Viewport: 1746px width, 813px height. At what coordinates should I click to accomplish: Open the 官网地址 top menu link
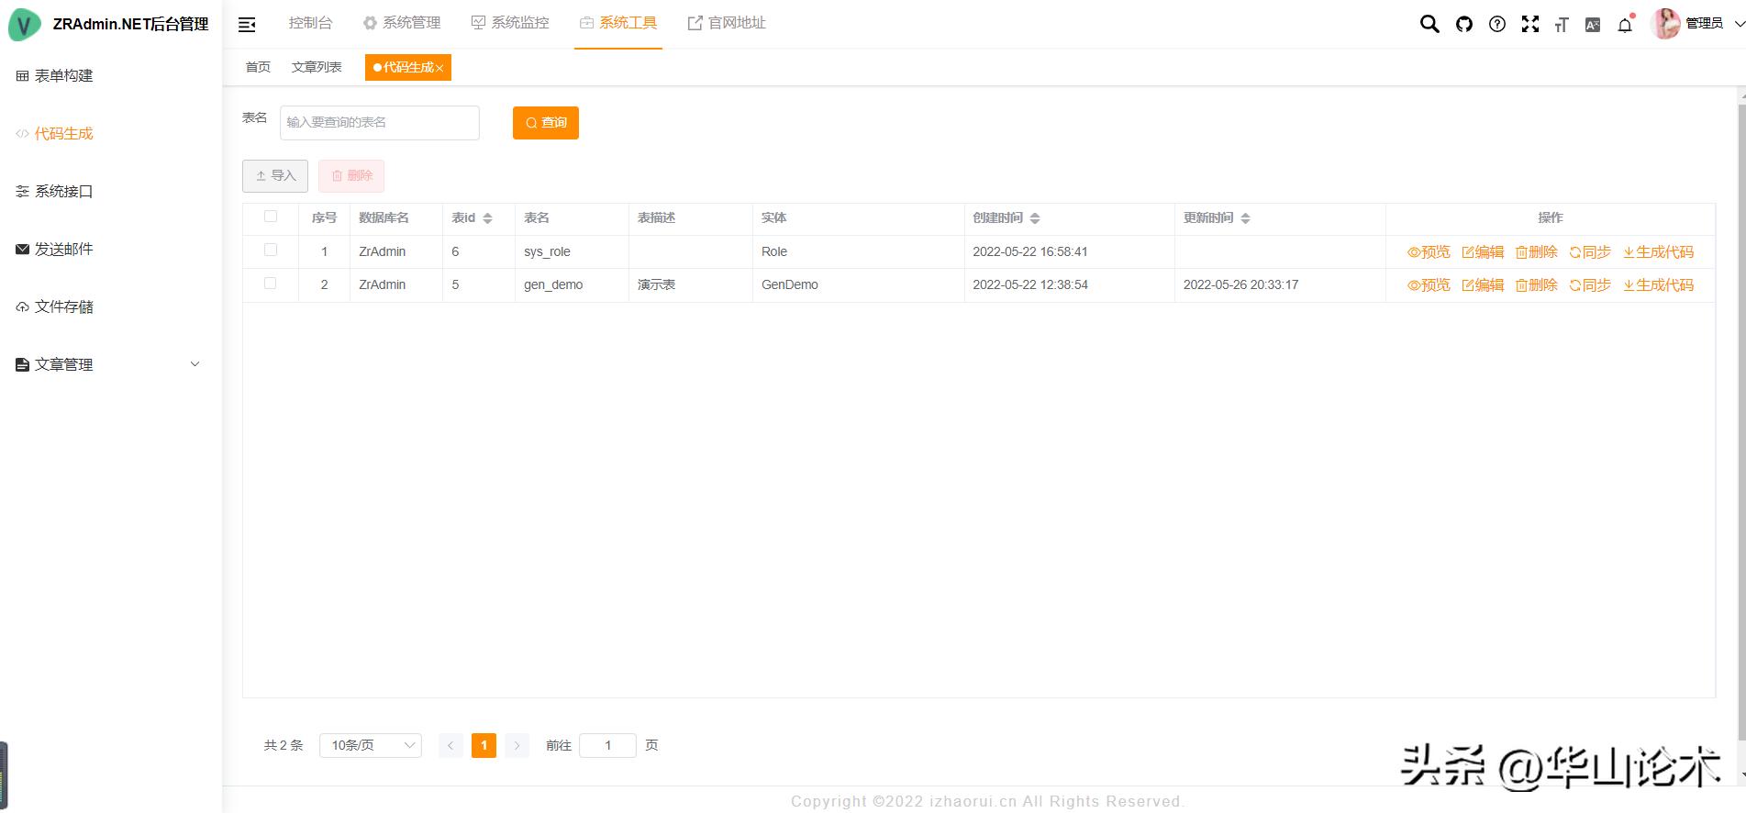pos(727,23)
